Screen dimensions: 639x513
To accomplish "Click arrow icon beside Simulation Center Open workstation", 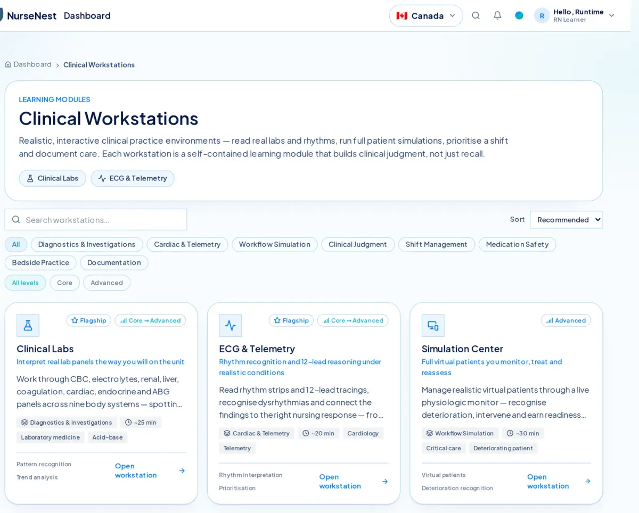I will point(588,481).
